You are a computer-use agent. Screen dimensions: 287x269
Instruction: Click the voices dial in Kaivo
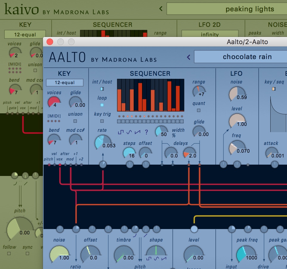[15, 53]
